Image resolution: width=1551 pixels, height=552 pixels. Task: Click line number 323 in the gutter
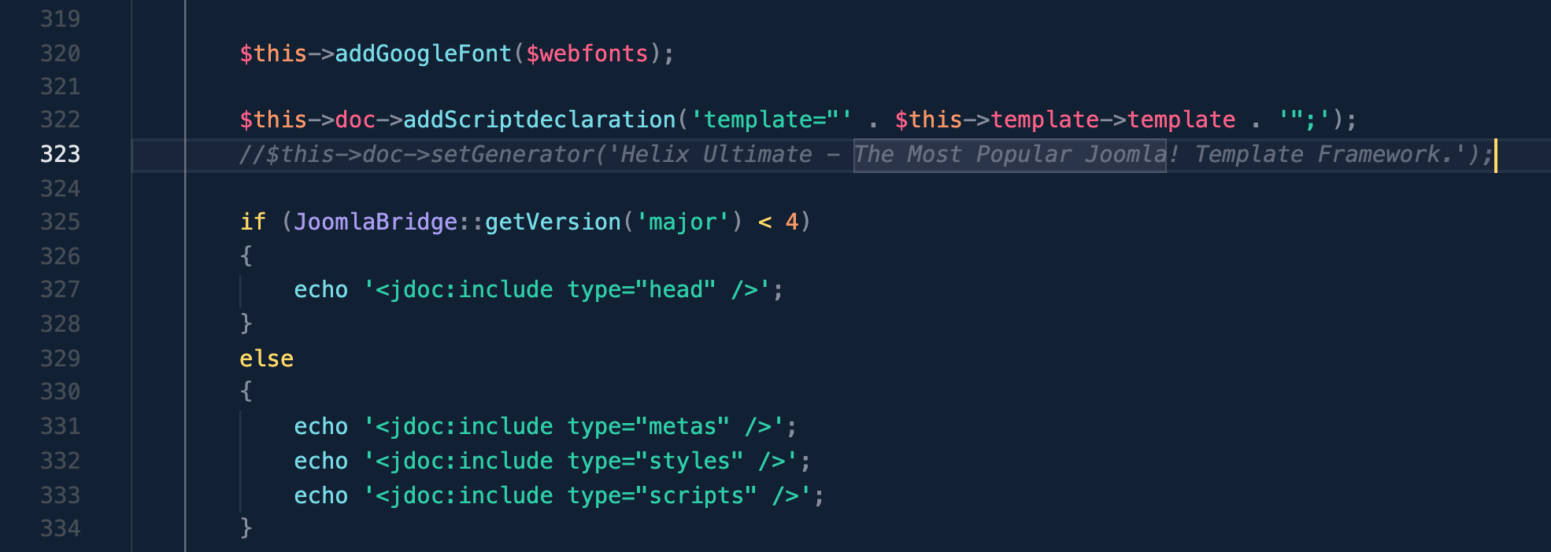click(x=60, y=154)
